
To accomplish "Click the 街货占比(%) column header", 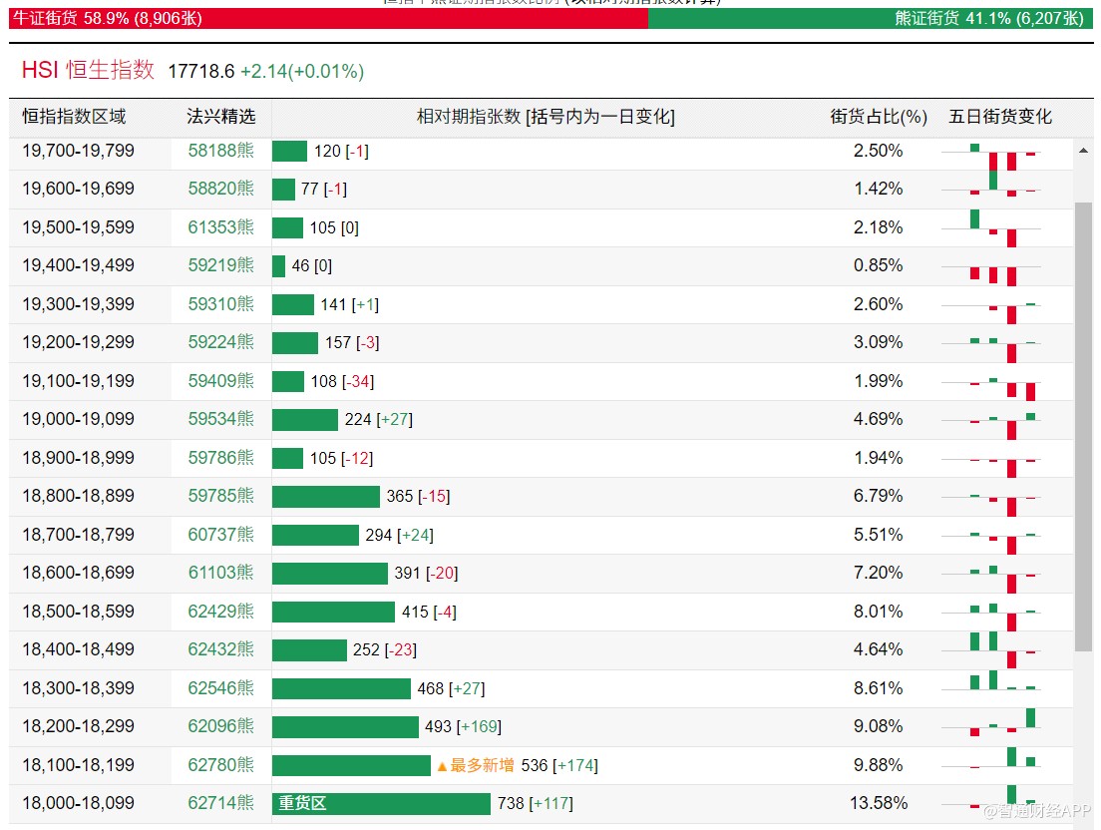I will pos(879,117).
